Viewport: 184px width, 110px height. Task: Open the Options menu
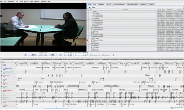pyautogui.click(x=37, y=1)
